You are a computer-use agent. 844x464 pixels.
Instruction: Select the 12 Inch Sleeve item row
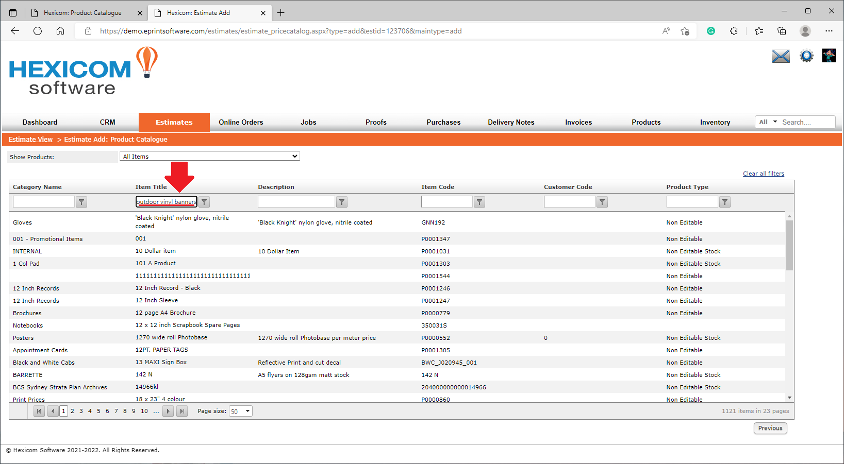397,300
